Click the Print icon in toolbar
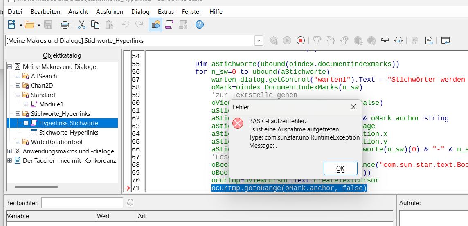Image resolution: width=468 pixels, height=226 pixels. tap(65, 25)
